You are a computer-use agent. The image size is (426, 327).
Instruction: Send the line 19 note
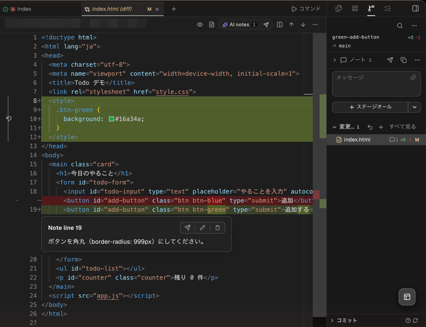tap(187, 228)
